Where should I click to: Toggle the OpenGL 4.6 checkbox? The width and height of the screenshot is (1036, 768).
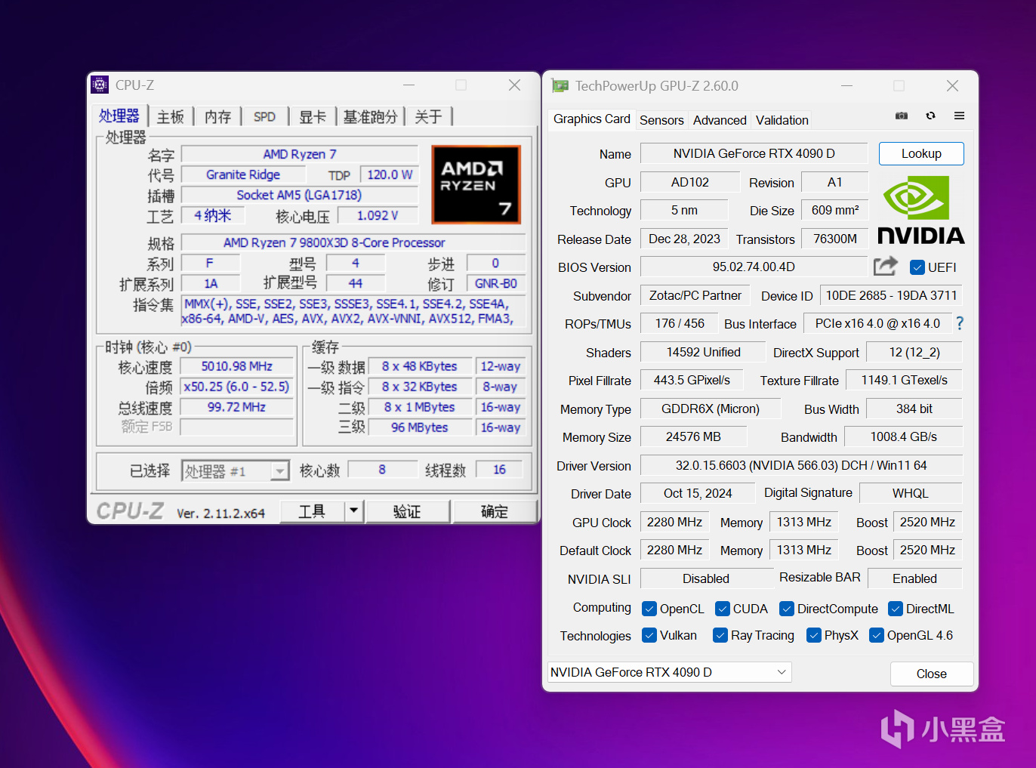coord(876,635)
